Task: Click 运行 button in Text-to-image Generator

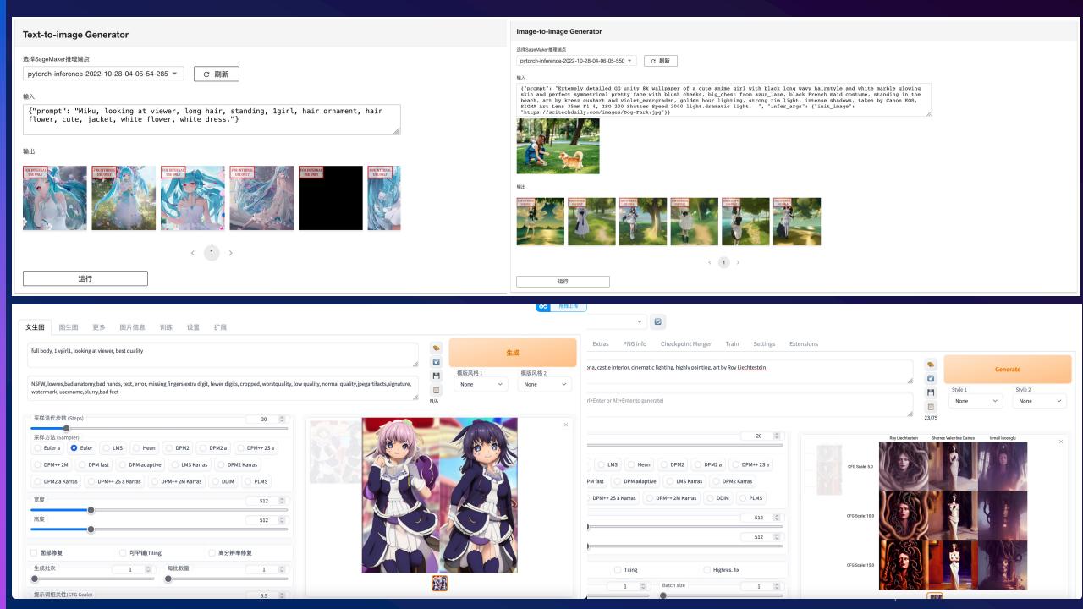Action: [x=85, y=278]
